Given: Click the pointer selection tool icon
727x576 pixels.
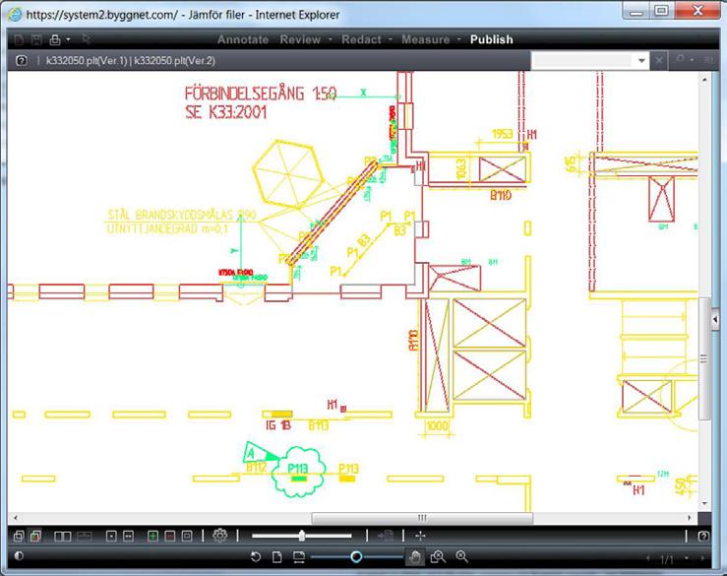Looking at the screenshot, I should coord(87,39).
